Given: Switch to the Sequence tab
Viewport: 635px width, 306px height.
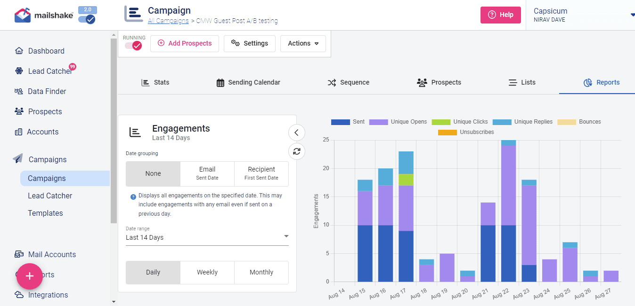Looking at the screenshot, I should point(348,82).
